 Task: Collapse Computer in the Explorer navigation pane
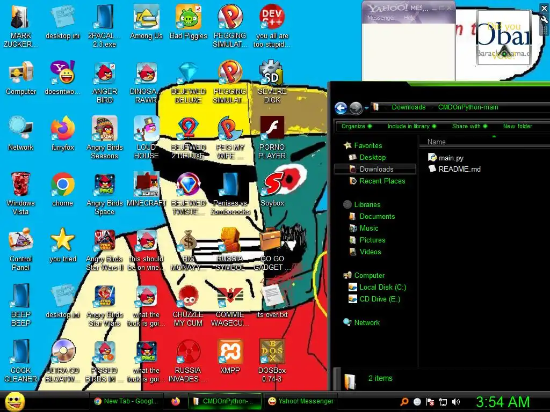364,275
